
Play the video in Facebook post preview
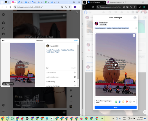coord(115,65)
